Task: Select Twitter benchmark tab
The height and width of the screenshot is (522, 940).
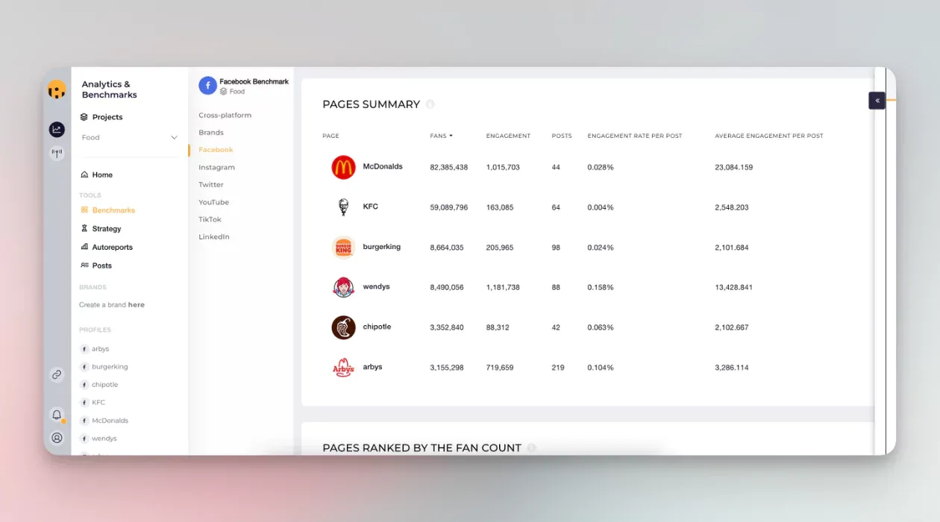Action: (211, 184)
